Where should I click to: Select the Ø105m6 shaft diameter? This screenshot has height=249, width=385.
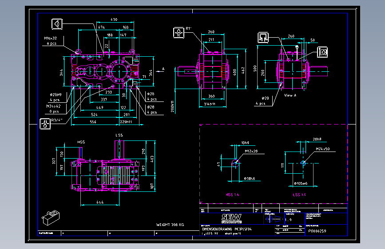(x=301, y=183)
